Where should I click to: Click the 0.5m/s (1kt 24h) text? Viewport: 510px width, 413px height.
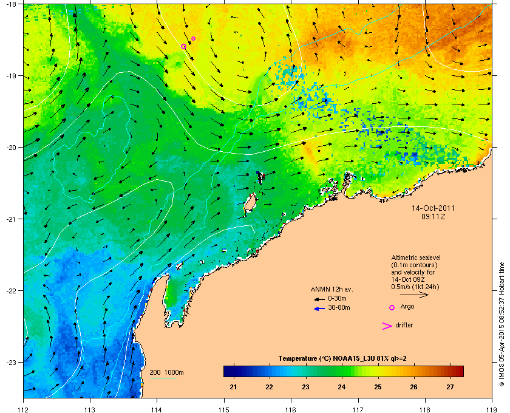tap(415, 287)
